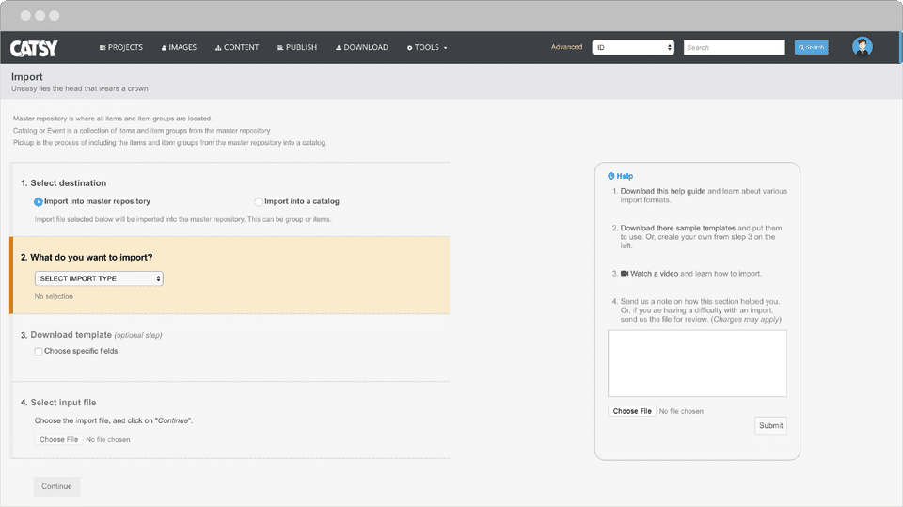Click the Advanced search link
The width and height of the screenshot is (903, 507).
tap(566, 47)
